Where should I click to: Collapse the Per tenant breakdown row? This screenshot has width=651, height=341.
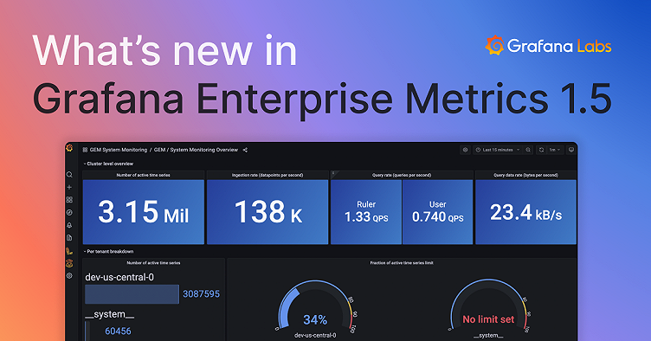(108, 251)
